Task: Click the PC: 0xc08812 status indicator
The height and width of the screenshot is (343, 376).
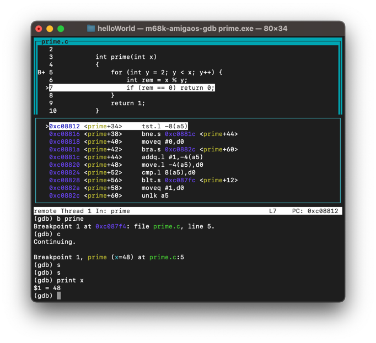Action: point(316,211)
